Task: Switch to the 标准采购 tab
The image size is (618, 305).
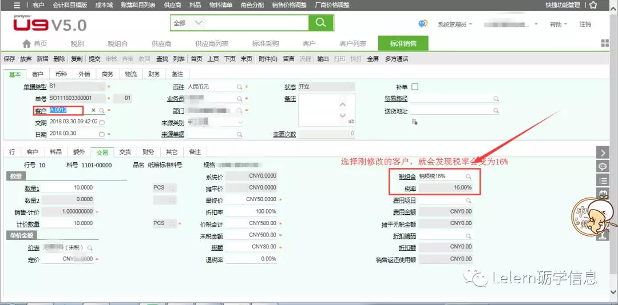Action: [266, 43]
